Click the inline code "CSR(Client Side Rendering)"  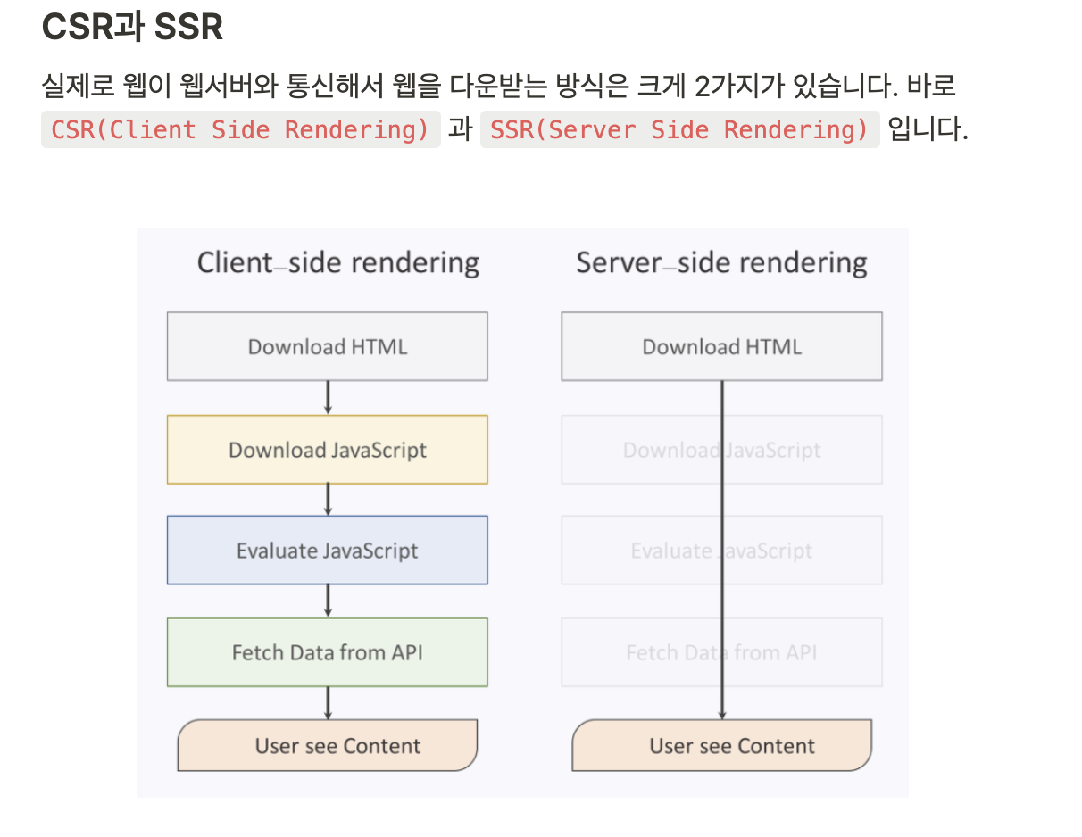coord(241,129)
